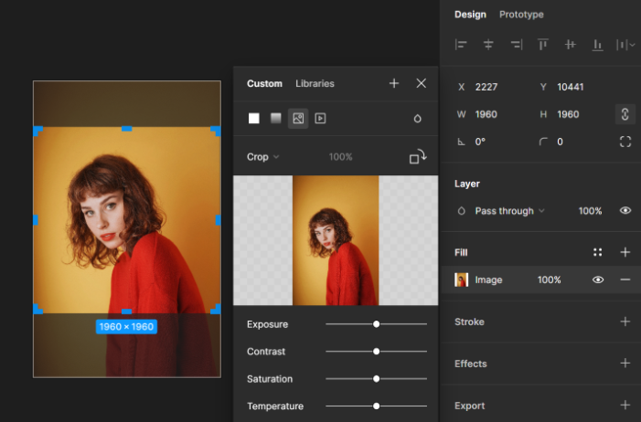641x422 pixels.
Task: Edit the Y position field
Action: click(x=571, y=87)
